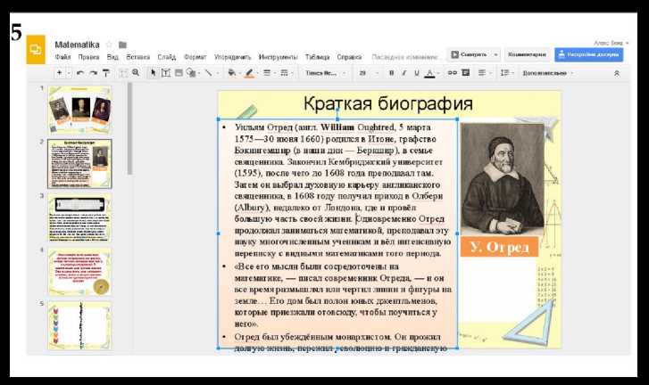Click the redo arrow in toolbar
The width and height of the screenshot is (649, 385).
[x=93, y=73]
